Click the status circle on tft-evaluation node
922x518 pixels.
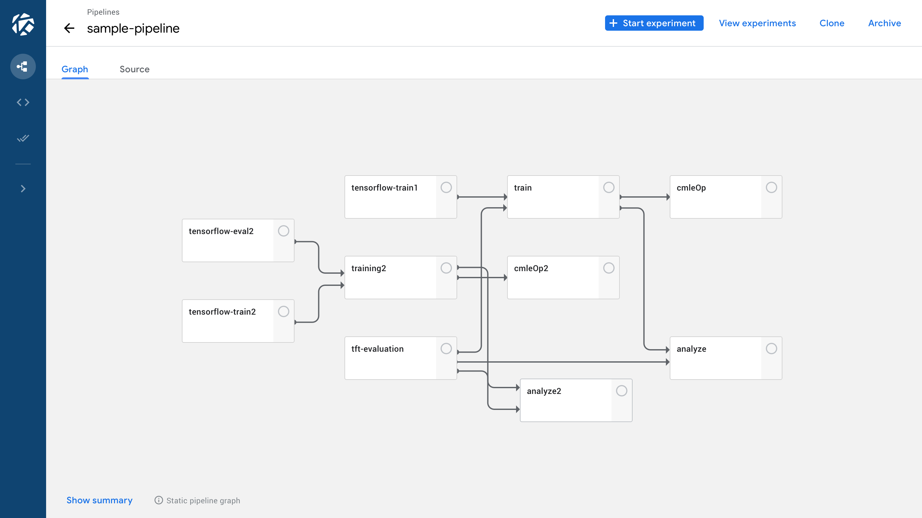click(x=446, y=349)
